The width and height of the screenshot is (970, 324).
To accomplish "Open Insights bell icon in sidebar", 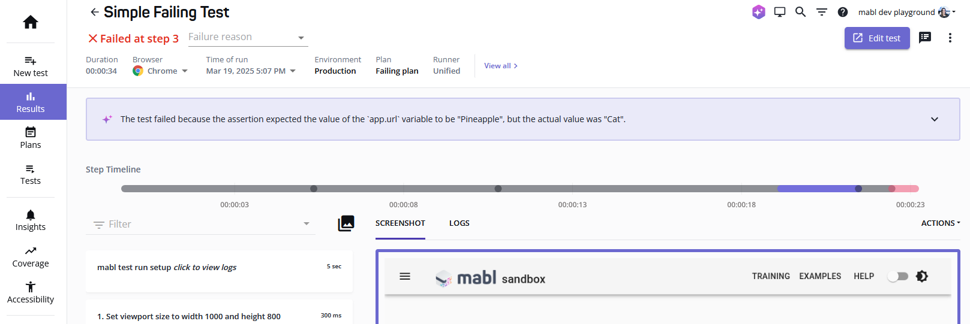I will point(31,215).
